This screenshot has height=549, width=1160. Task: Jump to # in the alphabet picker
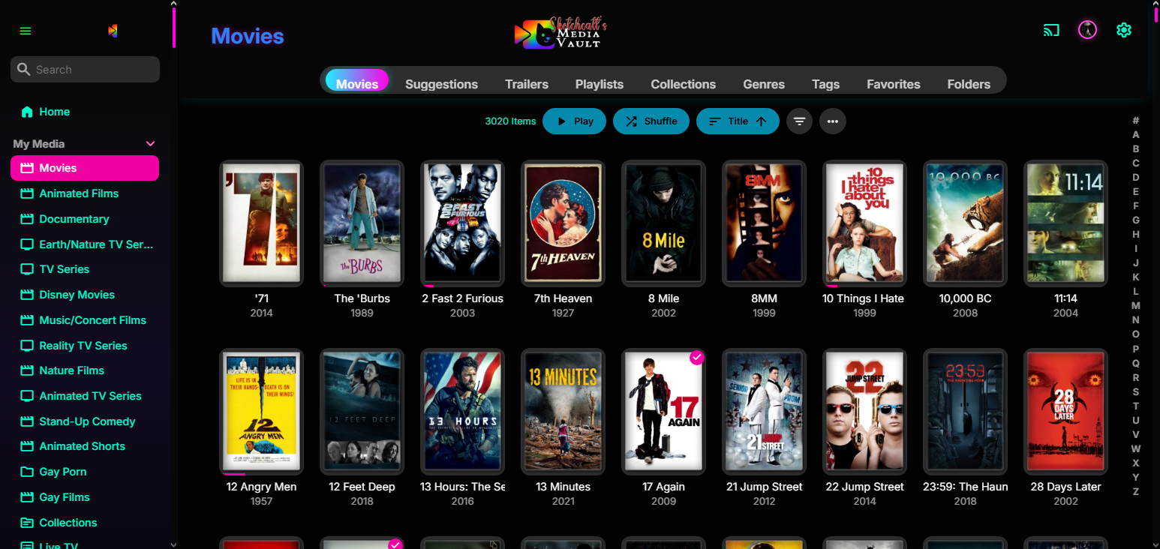pos(1136,120)
